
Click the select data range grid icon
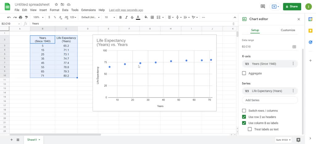click(294, 47)
